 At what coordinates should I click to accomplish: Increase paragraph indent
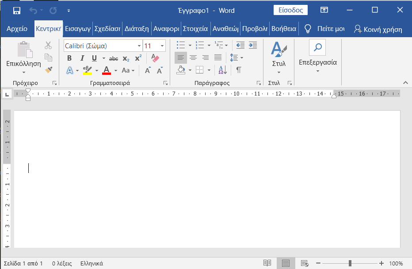pos(253,45)
